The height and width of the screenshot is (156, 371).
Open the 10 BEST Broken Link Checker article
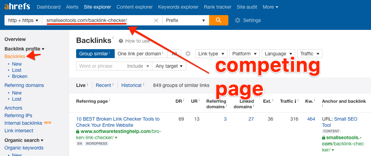tap(118, 122)
